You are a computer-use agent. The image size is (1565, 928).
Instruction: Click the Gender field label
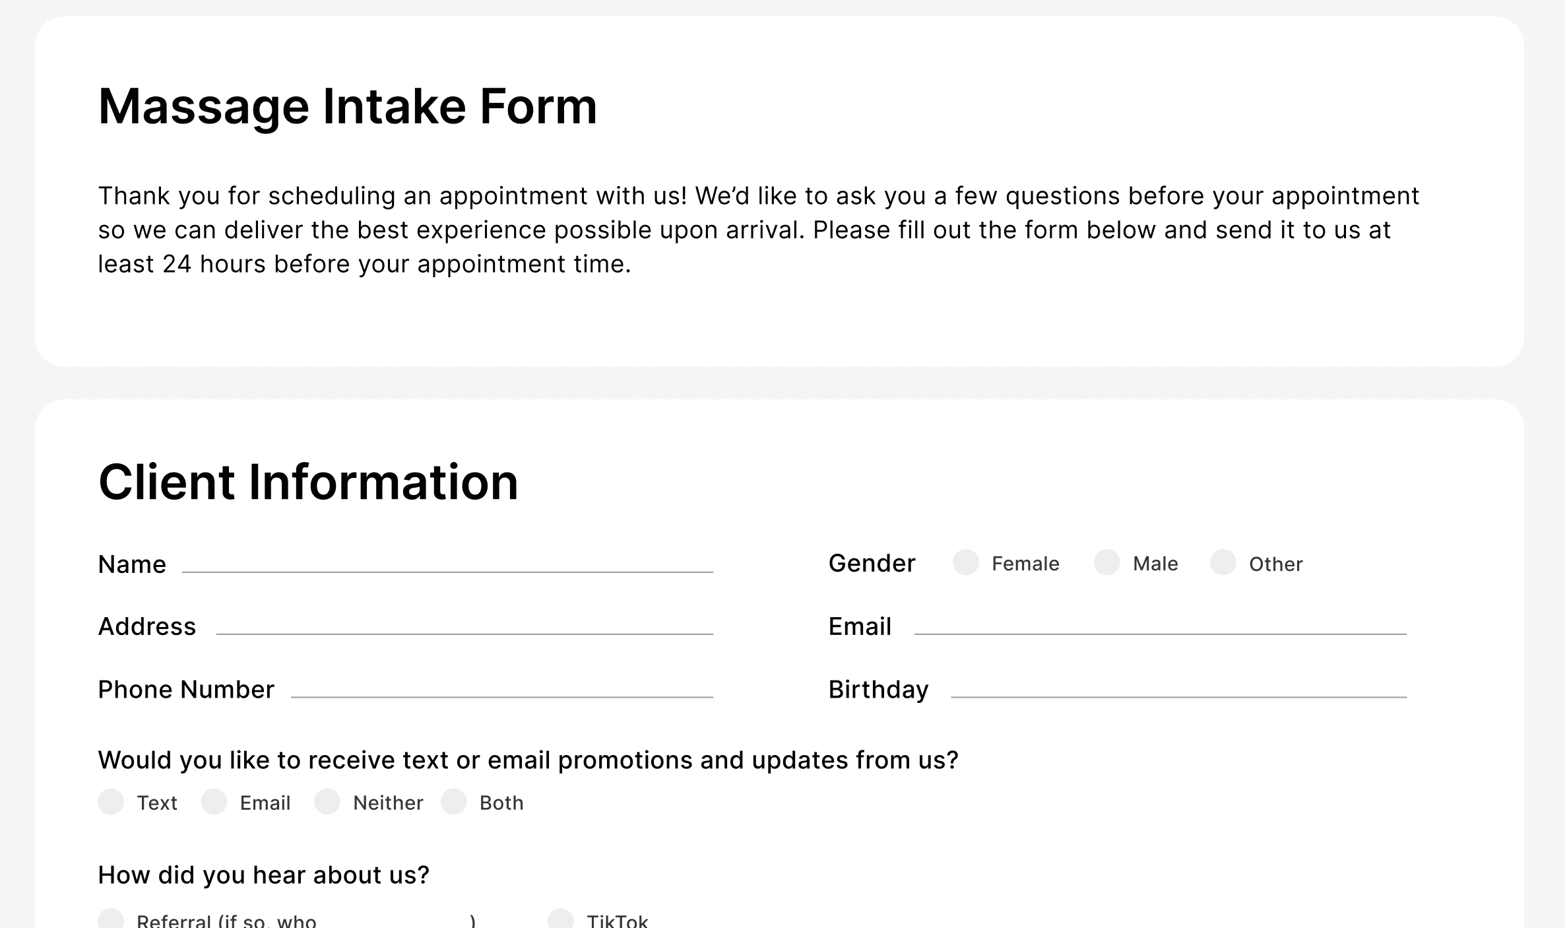click(x=872, y=564)
